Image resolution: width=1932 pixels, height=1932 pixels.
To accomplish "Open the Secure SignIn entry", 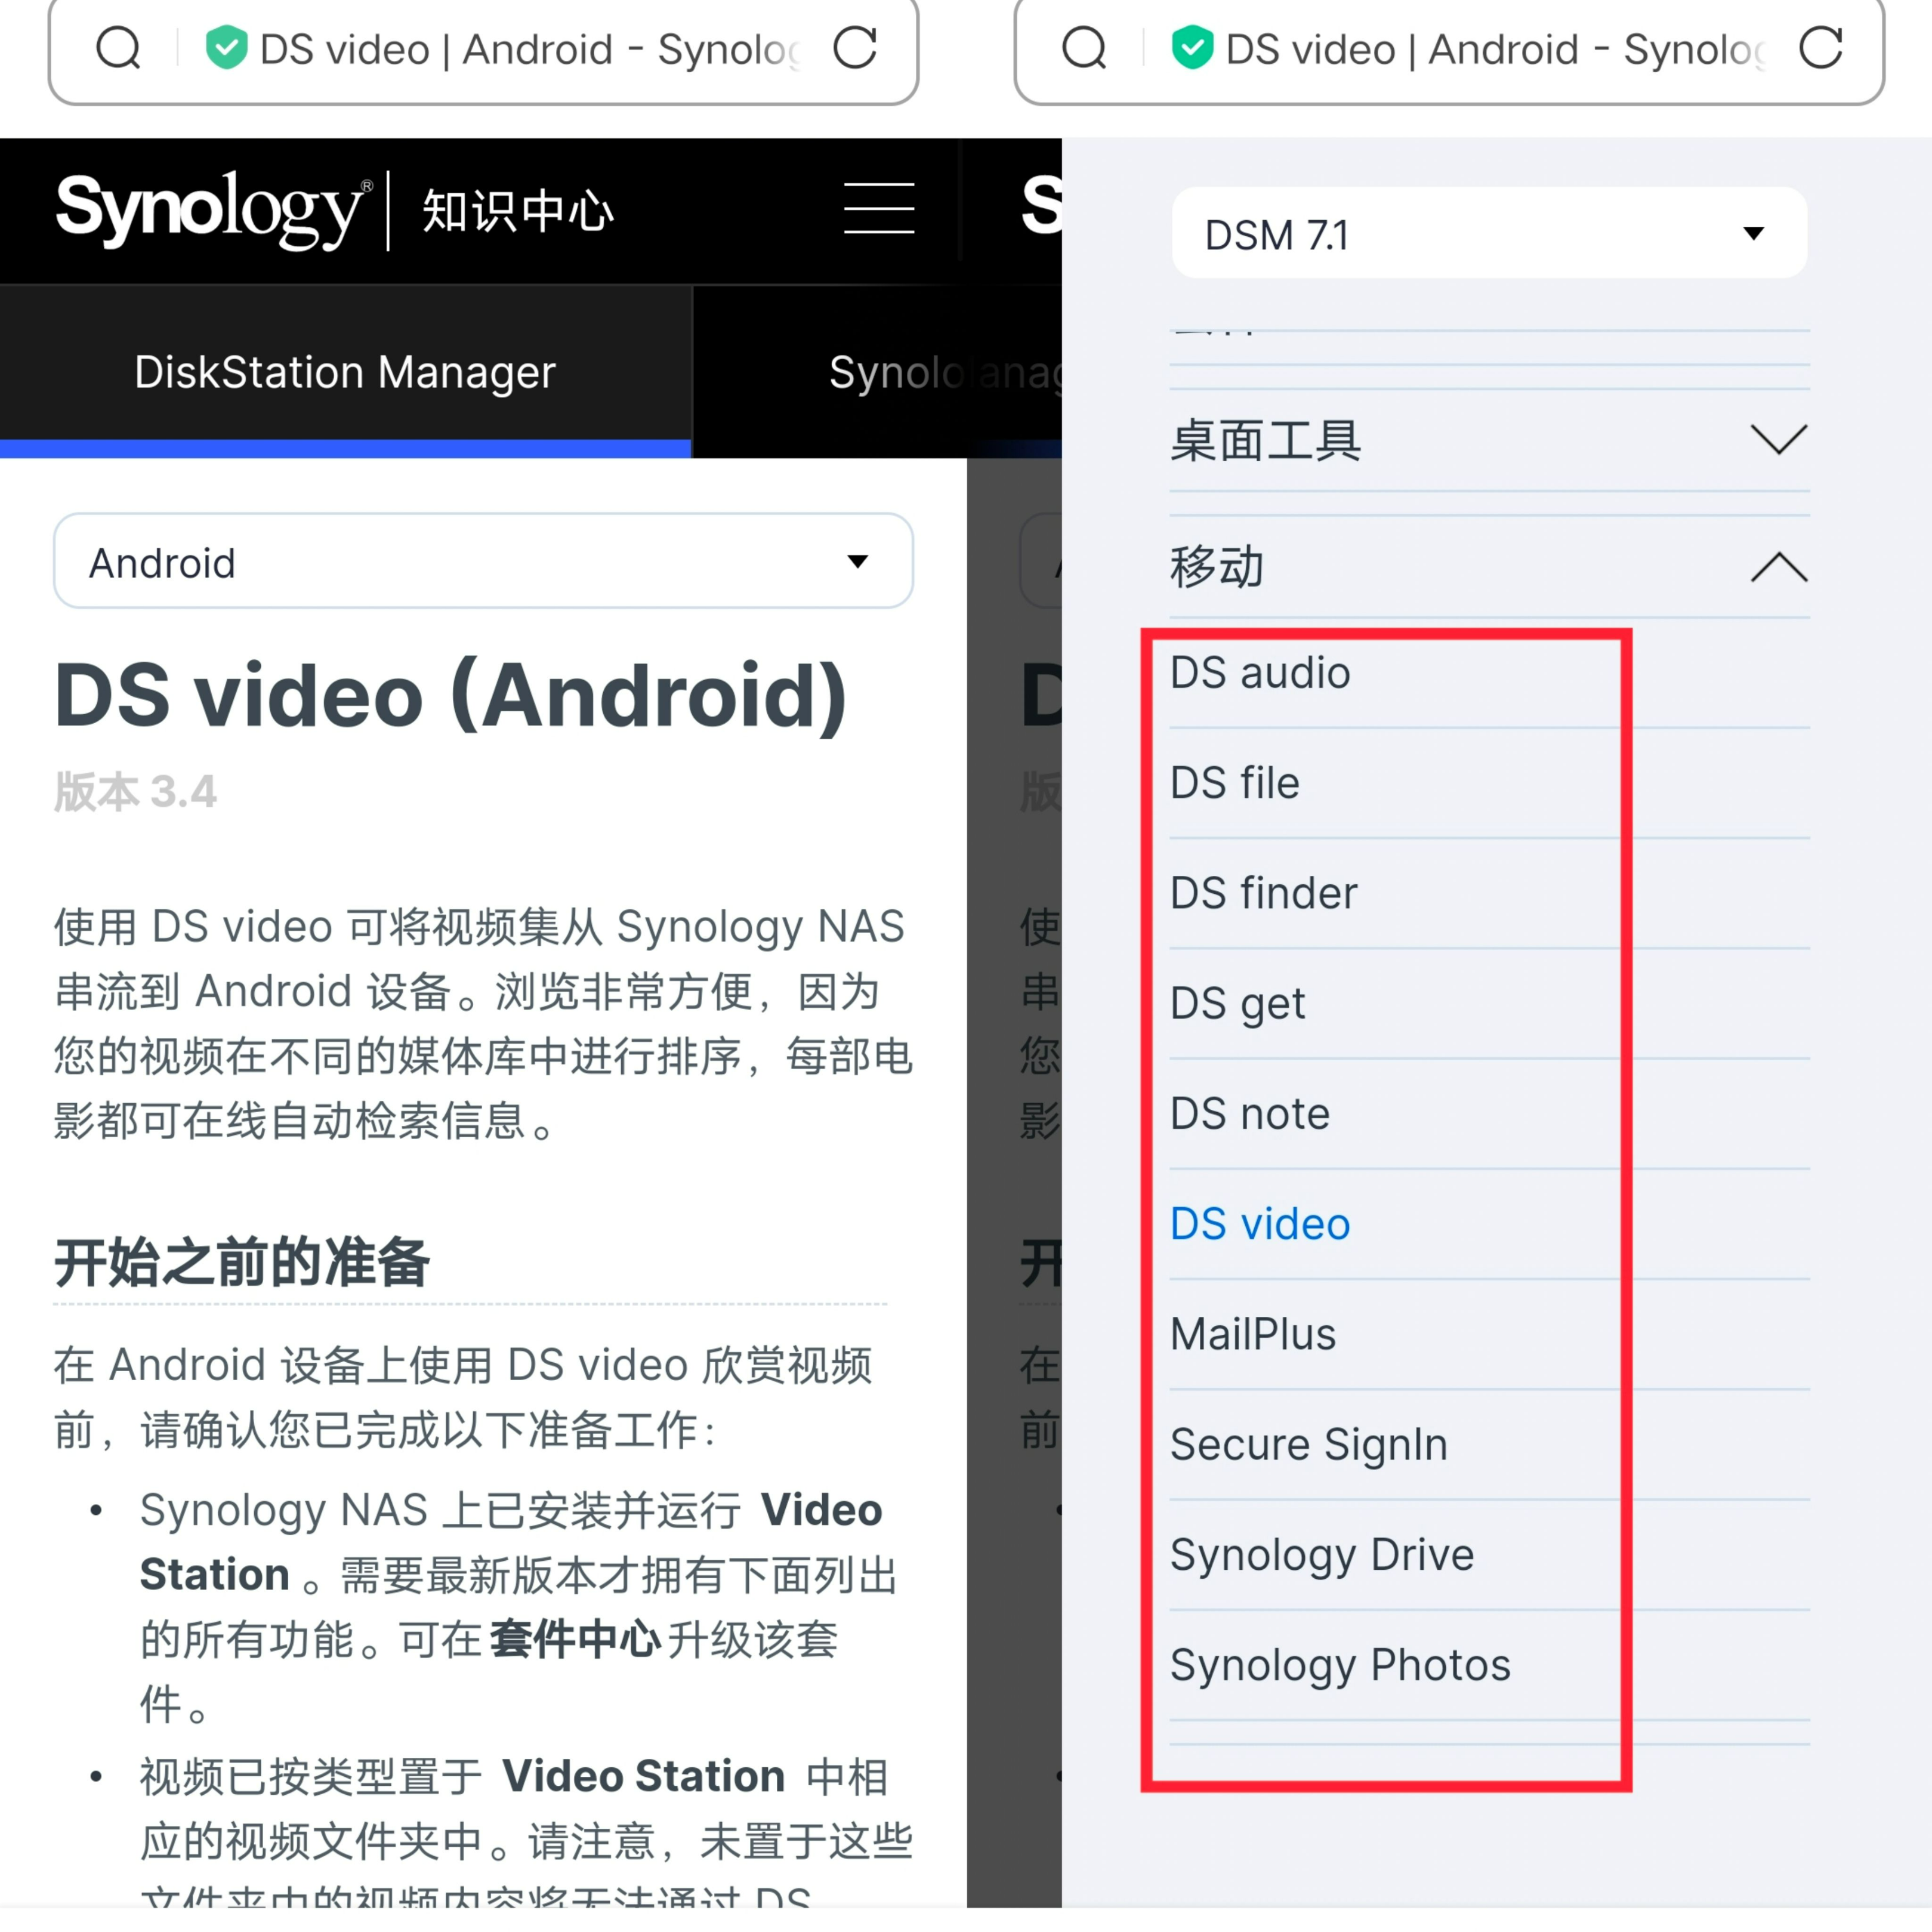I will tap(1309, 1445).
